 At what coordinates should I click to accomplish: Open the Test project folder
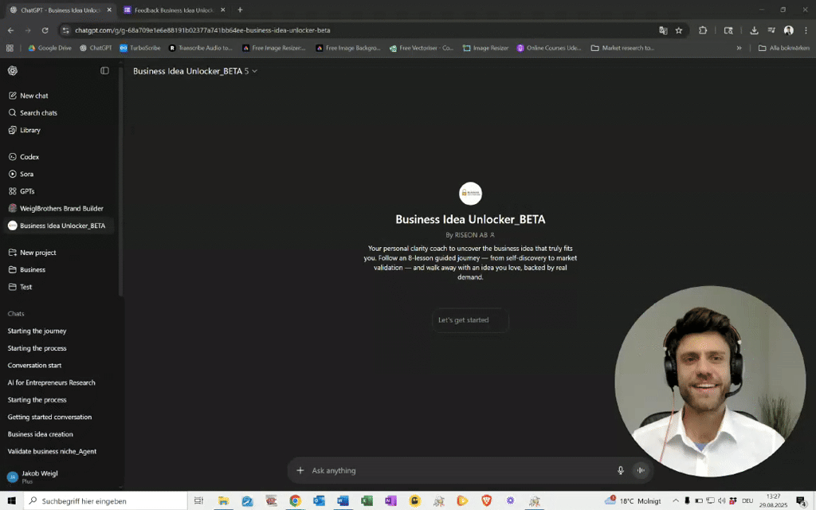point(25,287)
